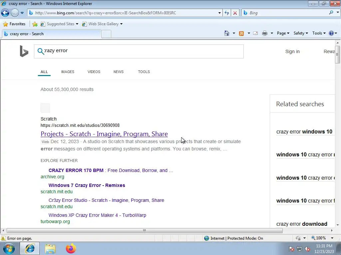
Task: Launch Firefox from the taskbar
Action: click(71, 248)
